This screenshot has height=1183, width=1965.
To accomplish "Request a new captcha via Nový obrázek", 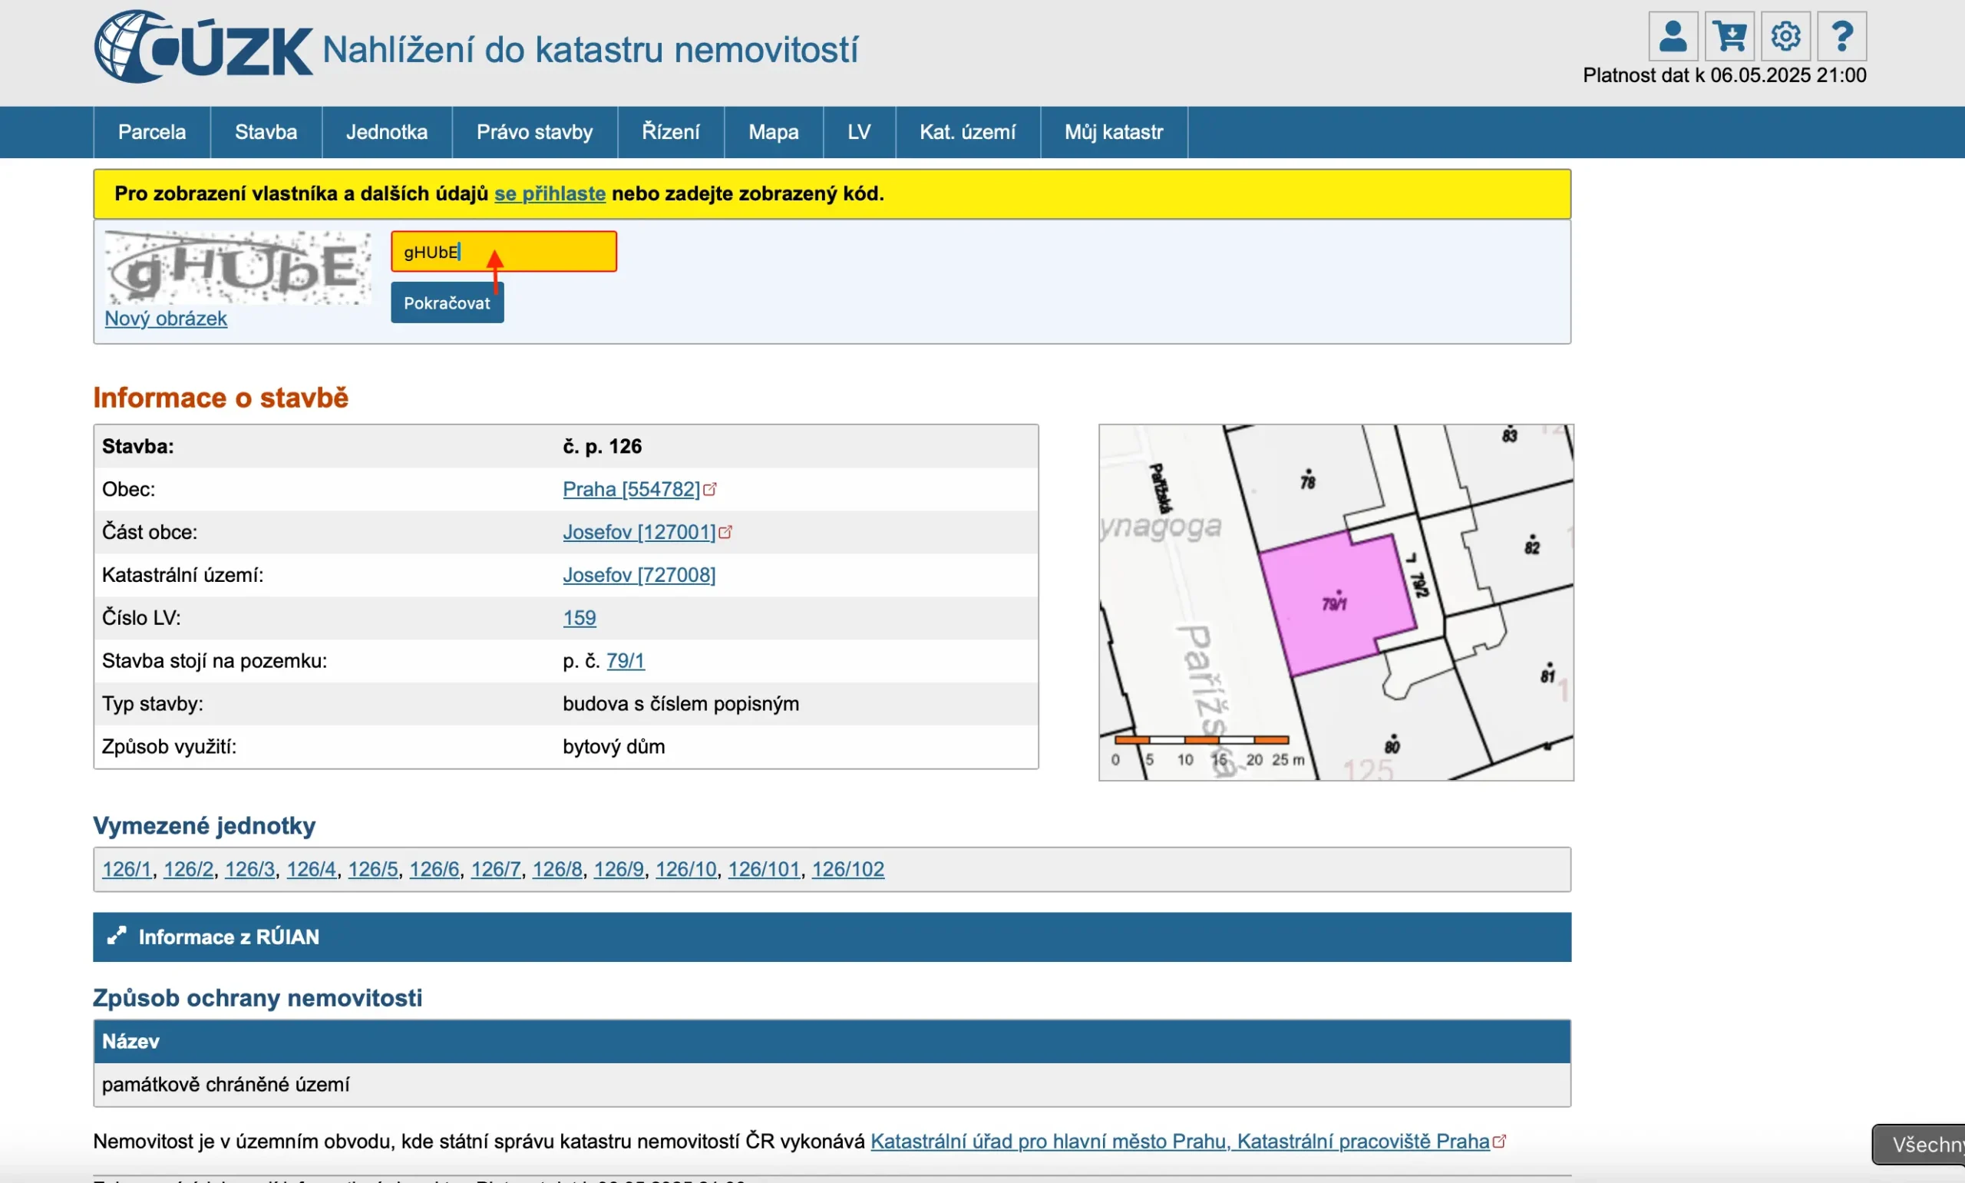I will click(166, 319).
